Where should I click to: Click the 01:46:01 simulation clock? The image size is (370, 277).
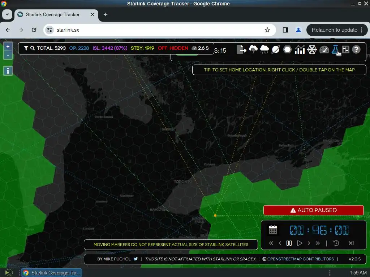[319, 230]
